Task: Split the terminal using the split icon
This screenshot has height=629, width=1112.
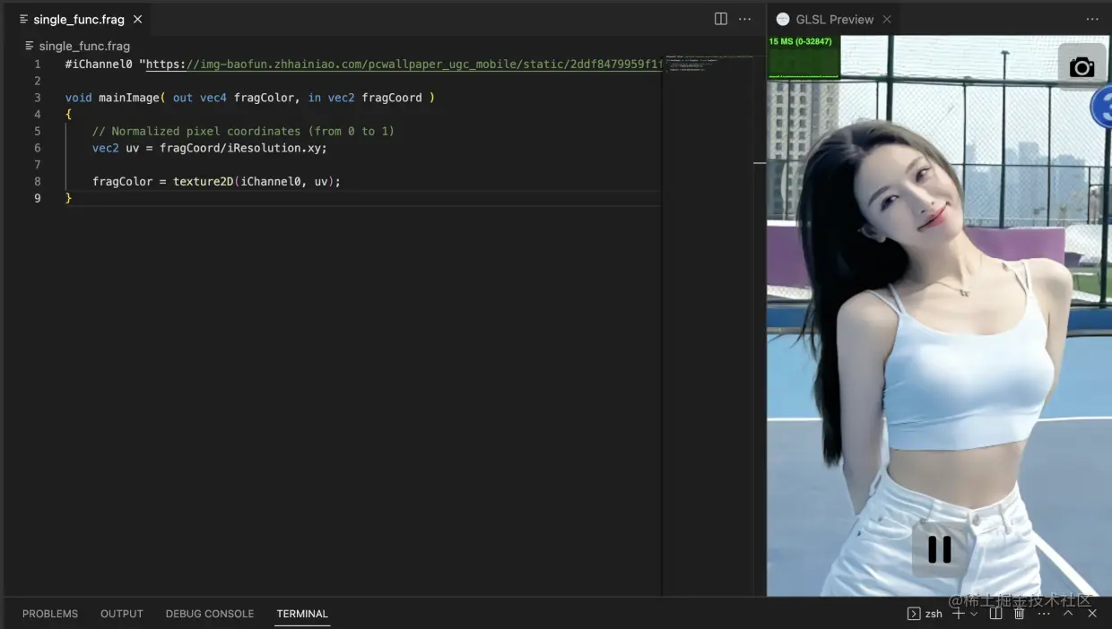Action: [x=995, y=614]
